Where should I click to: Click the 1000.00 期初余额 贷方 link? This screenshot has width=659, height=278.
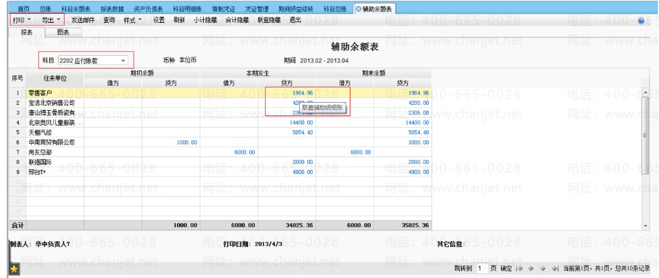click(186, 142)
